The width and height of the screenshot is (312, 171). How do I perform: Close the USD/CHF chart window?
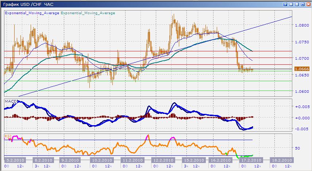[x=308, y=4]
